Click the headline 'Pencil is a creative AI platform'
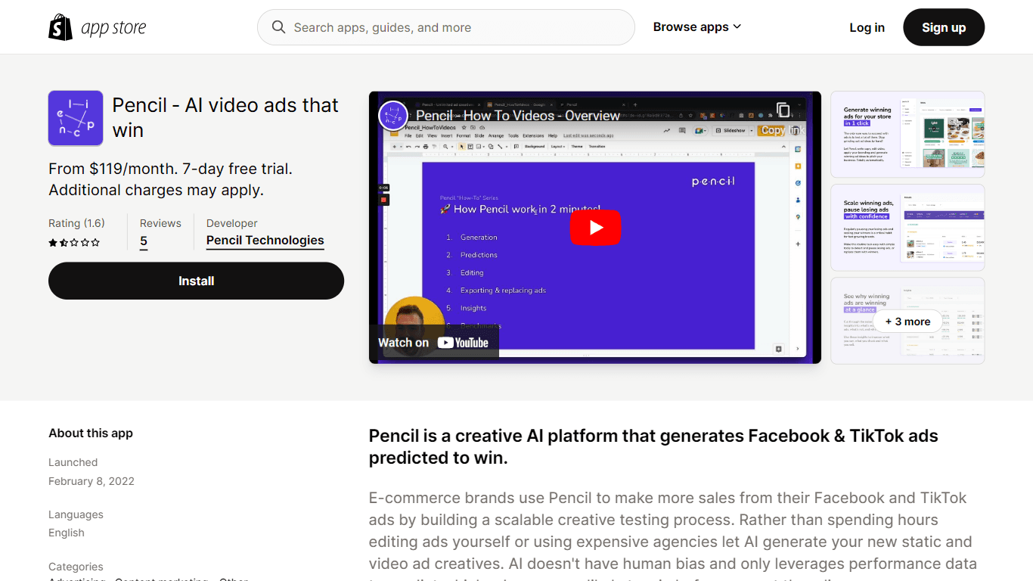Image resolution: width=1033 pixels, height=581 pixels. pyautogui.click(x=653, y=446)
